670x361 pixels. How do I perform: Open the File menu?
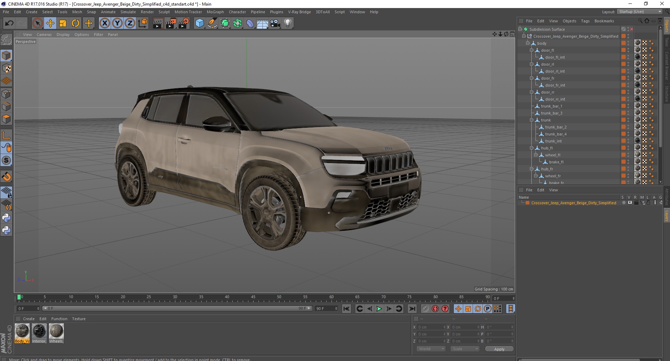click(x=6, y=12)
